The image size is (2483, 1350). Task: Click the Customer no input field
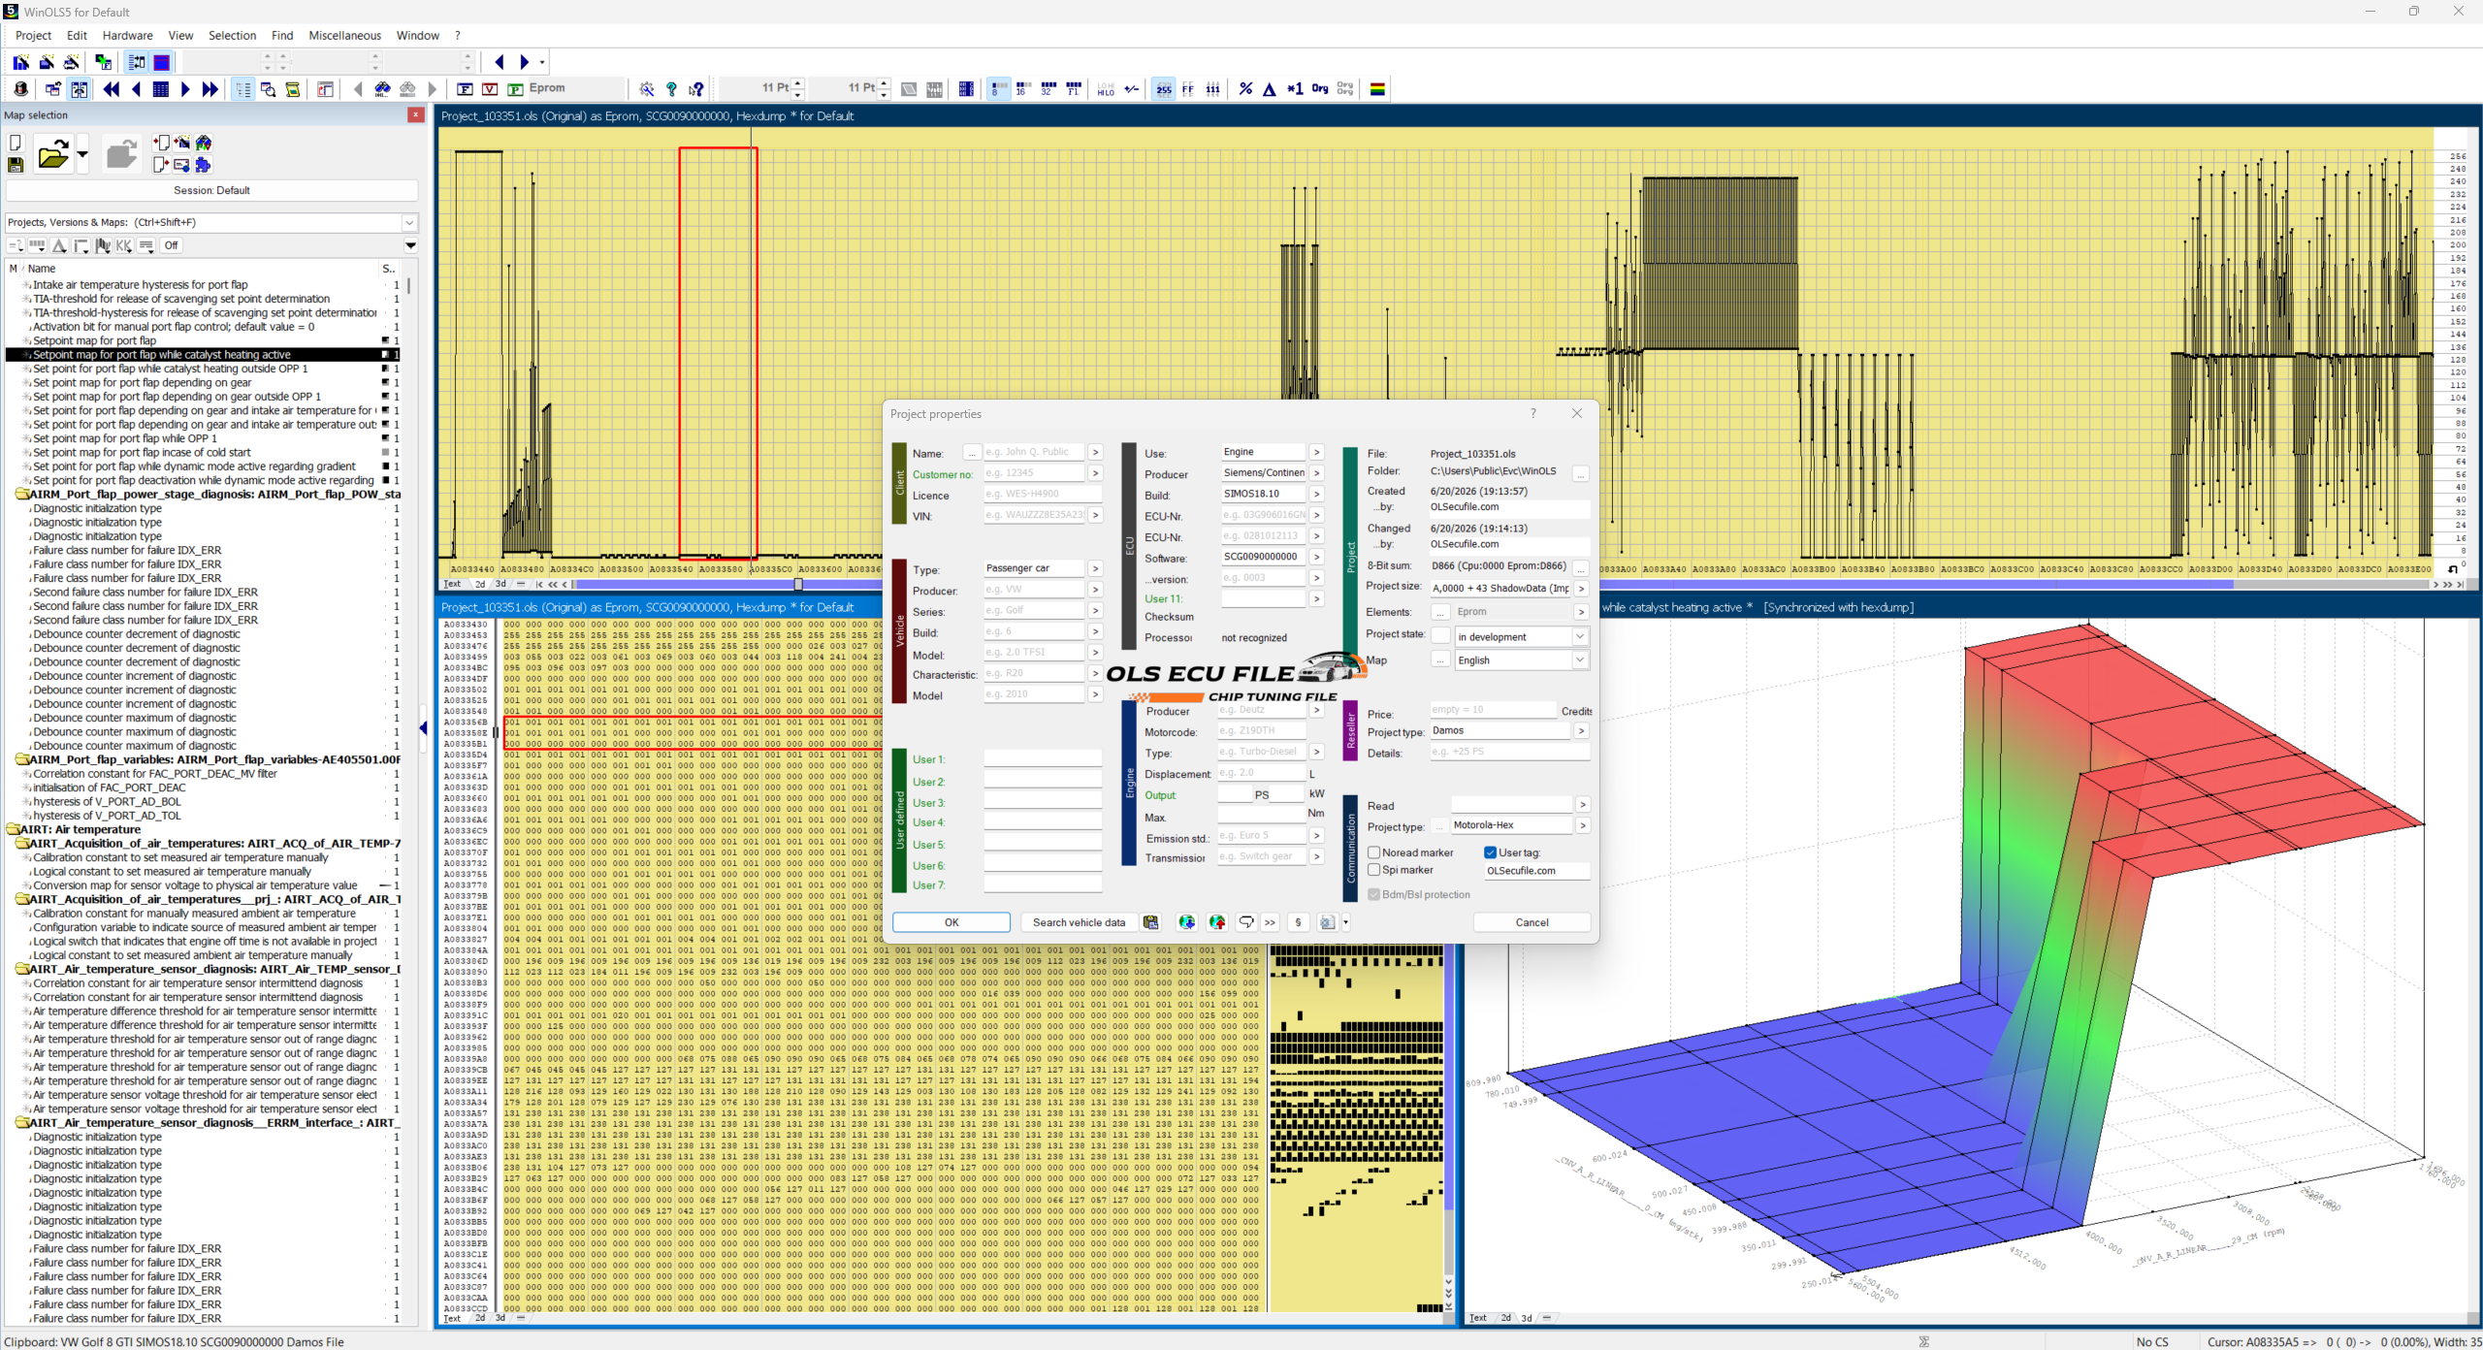coord(1034,473)
